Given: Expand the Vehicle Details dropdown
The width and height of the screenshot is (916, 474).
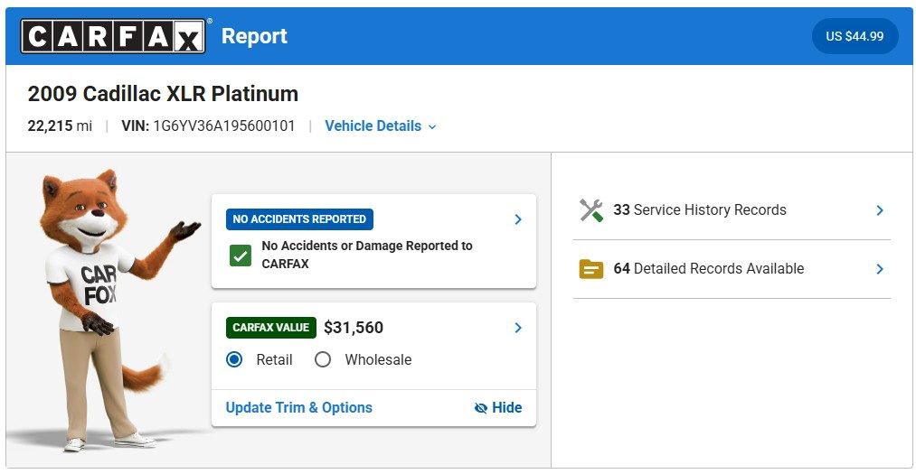Looking at the screenshot, I should [381, 125].
